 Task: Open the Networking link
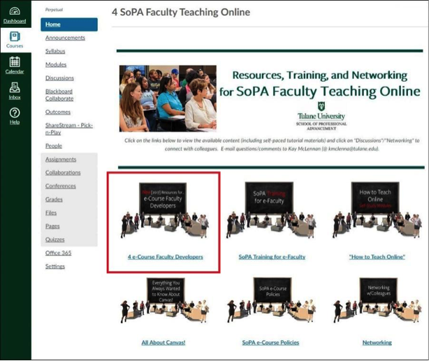coord(377,342)
